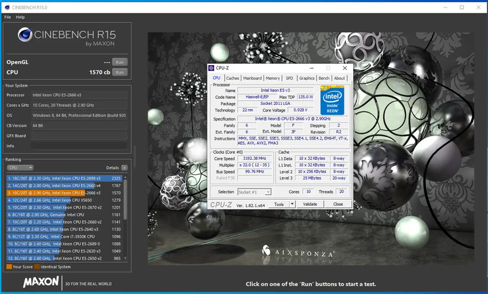488x294 pixels.
Task: Close the CPU-Z window with X
Action: tap(345, 68)
